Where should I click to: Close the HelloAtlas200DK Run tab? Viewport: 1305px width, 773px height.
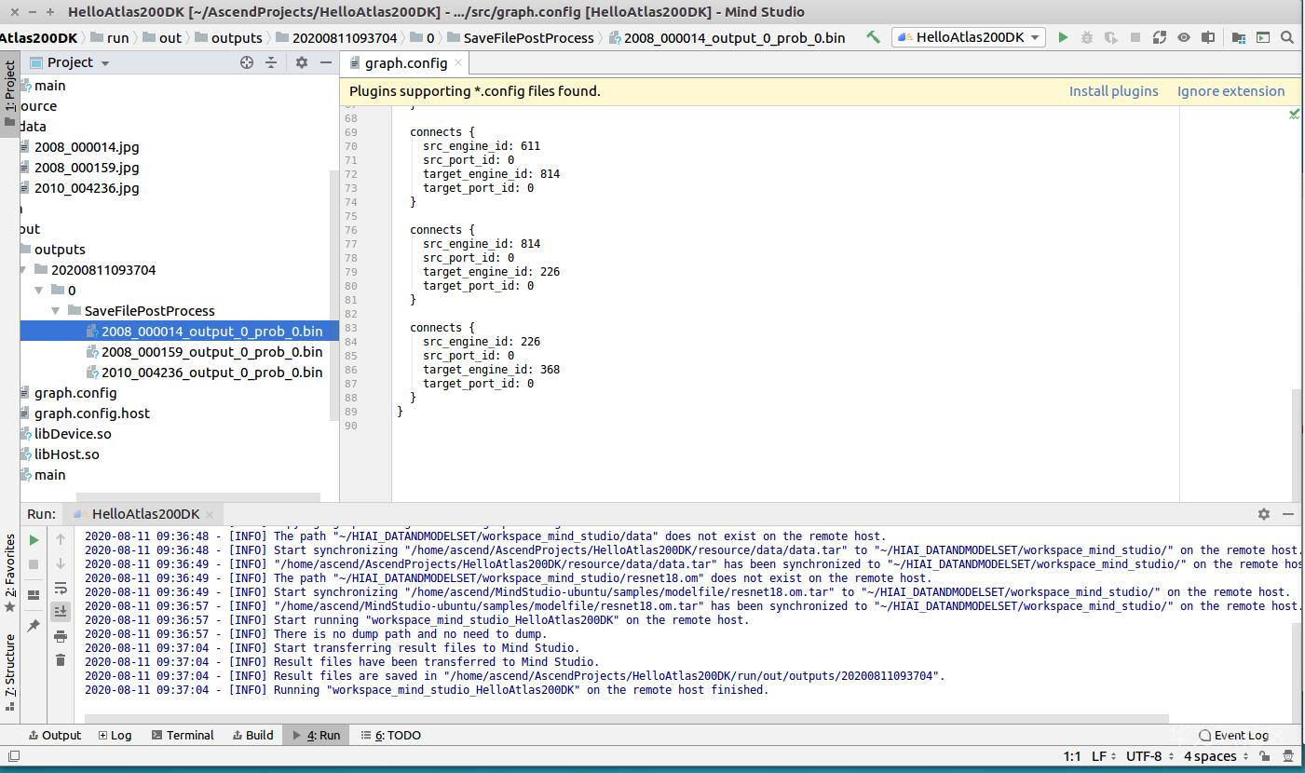pyautogui.click(x=210, y=514)
